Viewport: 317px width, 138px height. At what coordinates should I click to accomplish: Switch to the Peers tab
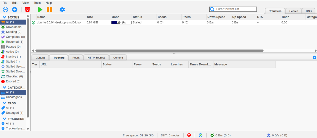click(x=76, y=57)
